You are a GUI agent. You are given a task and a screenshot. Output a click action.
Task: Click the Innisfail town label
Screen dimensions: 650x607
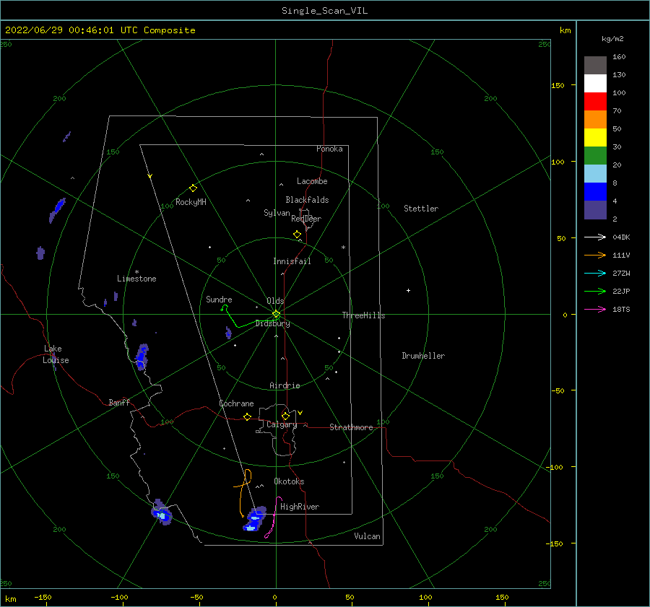pyautogui.click(x=292, y=261)
